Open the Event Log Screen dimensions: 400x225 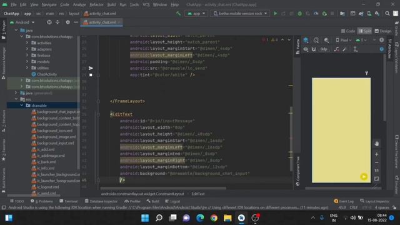(344, 201)
